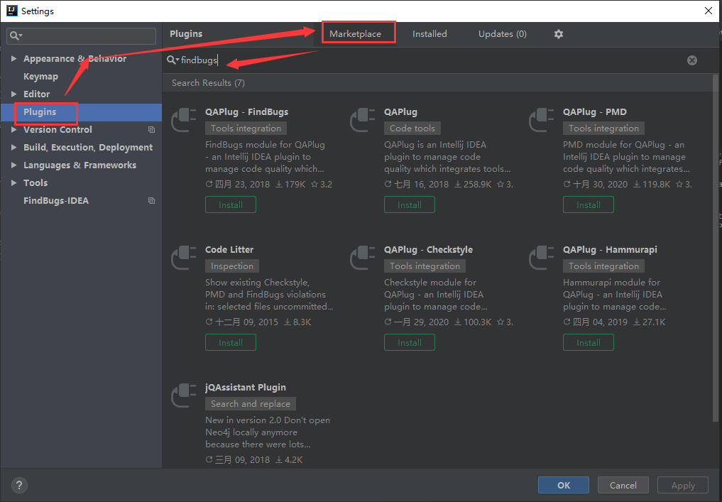Image resolution: width=722 pixels, height=502 pixels.
Task: Click the Apply button
Action: pyautogui.click(x=682, y=485)
